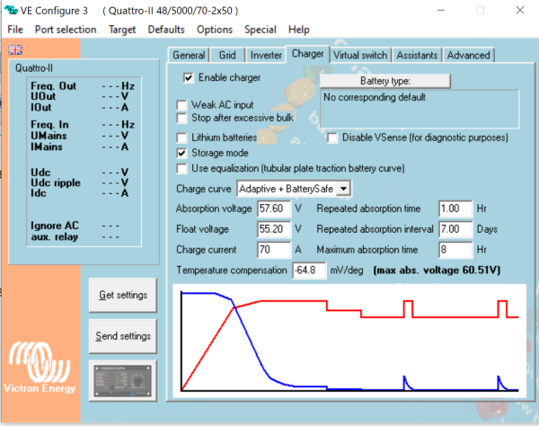The image size is (539, 426).
Task: Click the Victron Energy logo
Action: [40, 368]
